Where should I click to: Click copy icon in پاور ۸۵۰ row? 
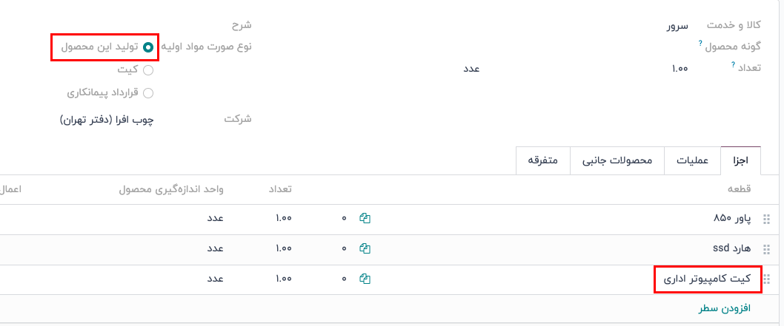coord(365,218)
